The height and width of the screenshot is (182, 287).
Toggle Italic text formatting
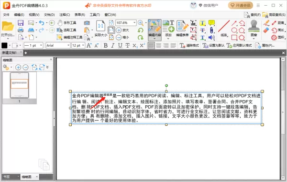coord(113,45)
